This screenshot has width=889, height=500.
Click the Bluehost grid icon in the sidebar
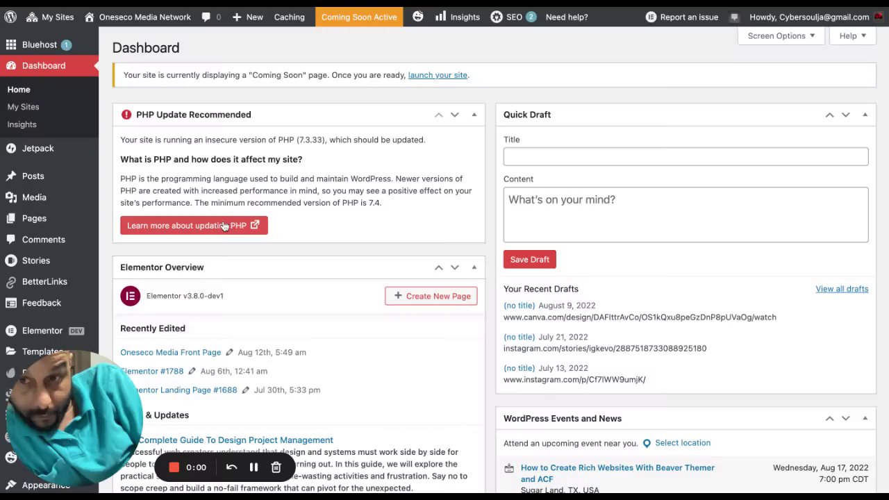(11, 44)
